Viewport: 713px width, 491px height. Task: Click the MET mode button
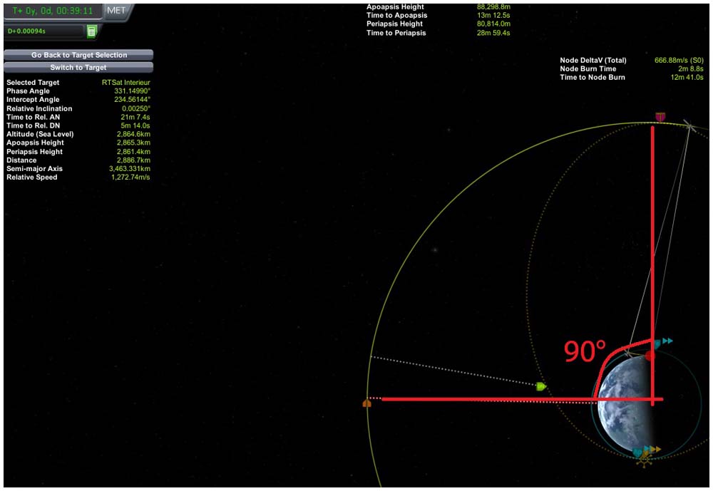point(116,11)
